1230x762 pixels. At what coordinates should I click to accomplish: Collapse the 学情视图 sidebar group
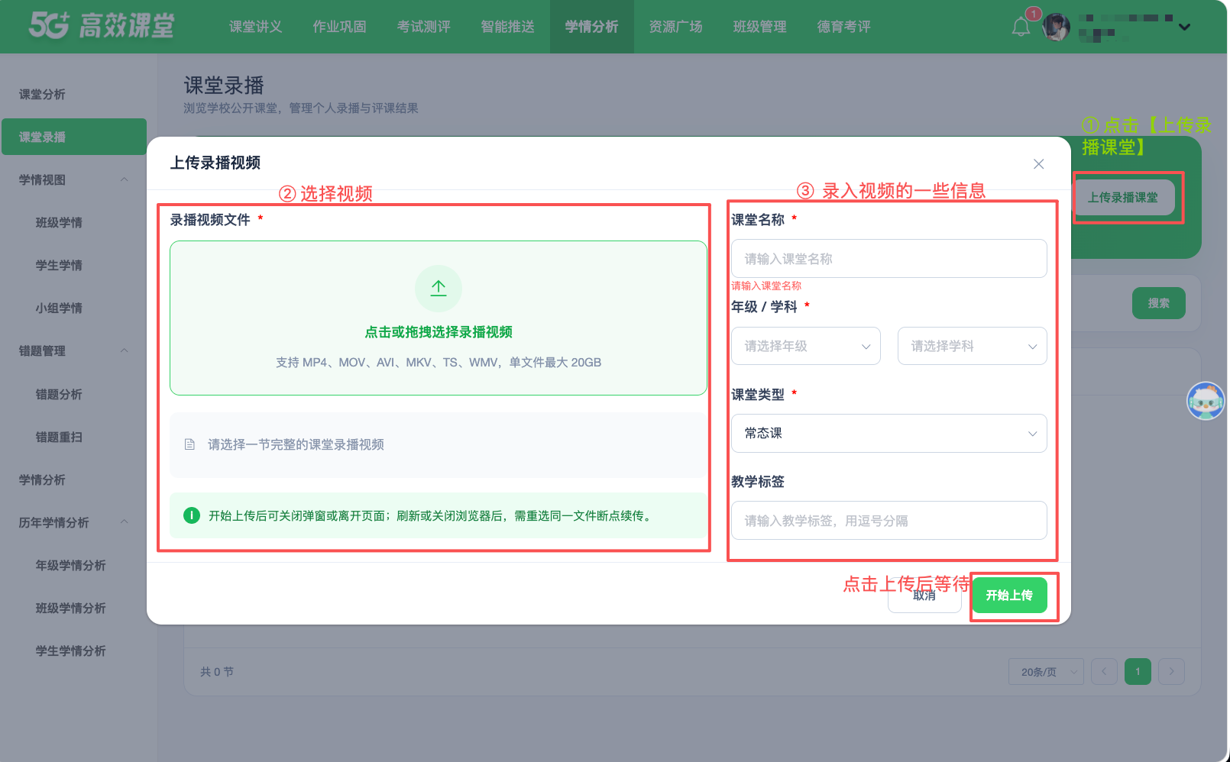click(x=125, y=179)
